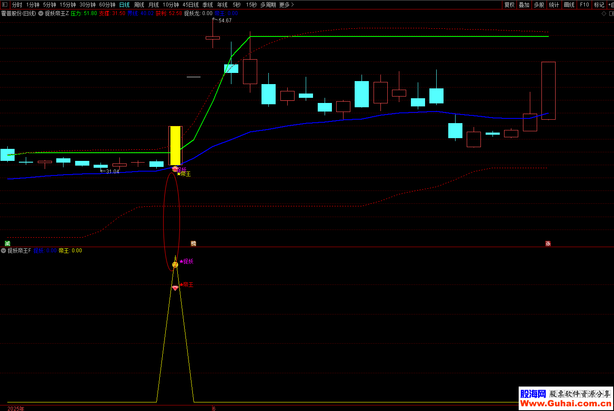The width and height of the screenshot is (614, 411).
Task: Click the smiley 捉妖 signal icon in sub-chart
Action: 175,265
